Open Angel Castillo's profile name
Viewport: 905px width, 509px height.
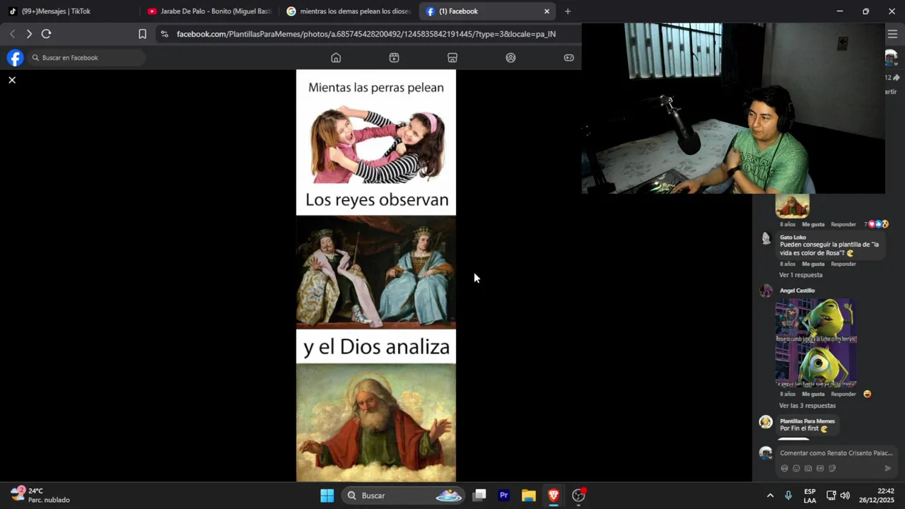click(x=797, y=291)
